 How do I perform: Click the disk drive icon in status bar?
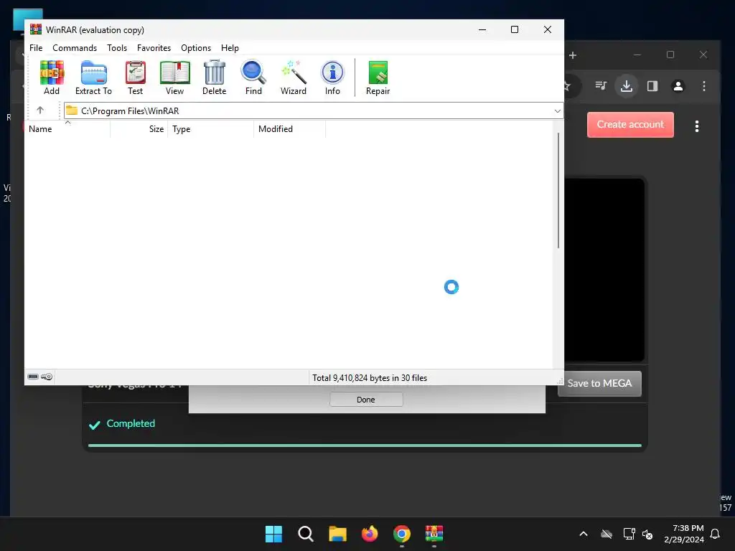(x=33, y=377)
